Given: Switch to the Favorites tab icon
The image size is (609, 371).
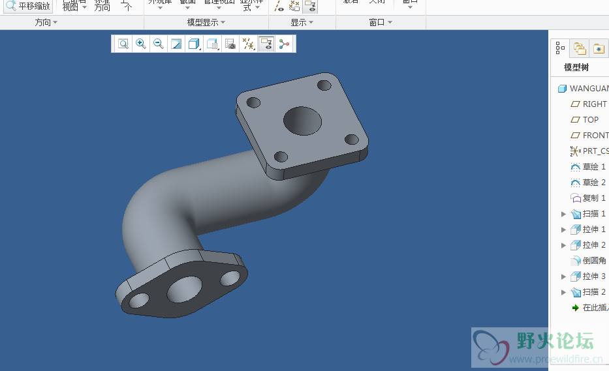Looking at the screenshot, I should coord(599,48).
